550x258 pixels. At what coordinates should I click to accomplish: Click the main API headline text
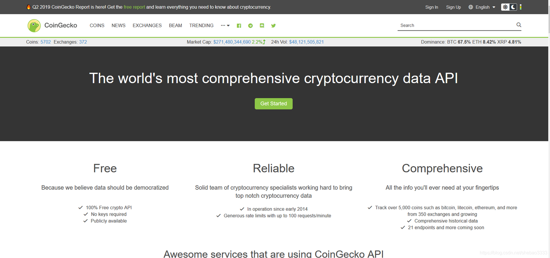point(273,78)
